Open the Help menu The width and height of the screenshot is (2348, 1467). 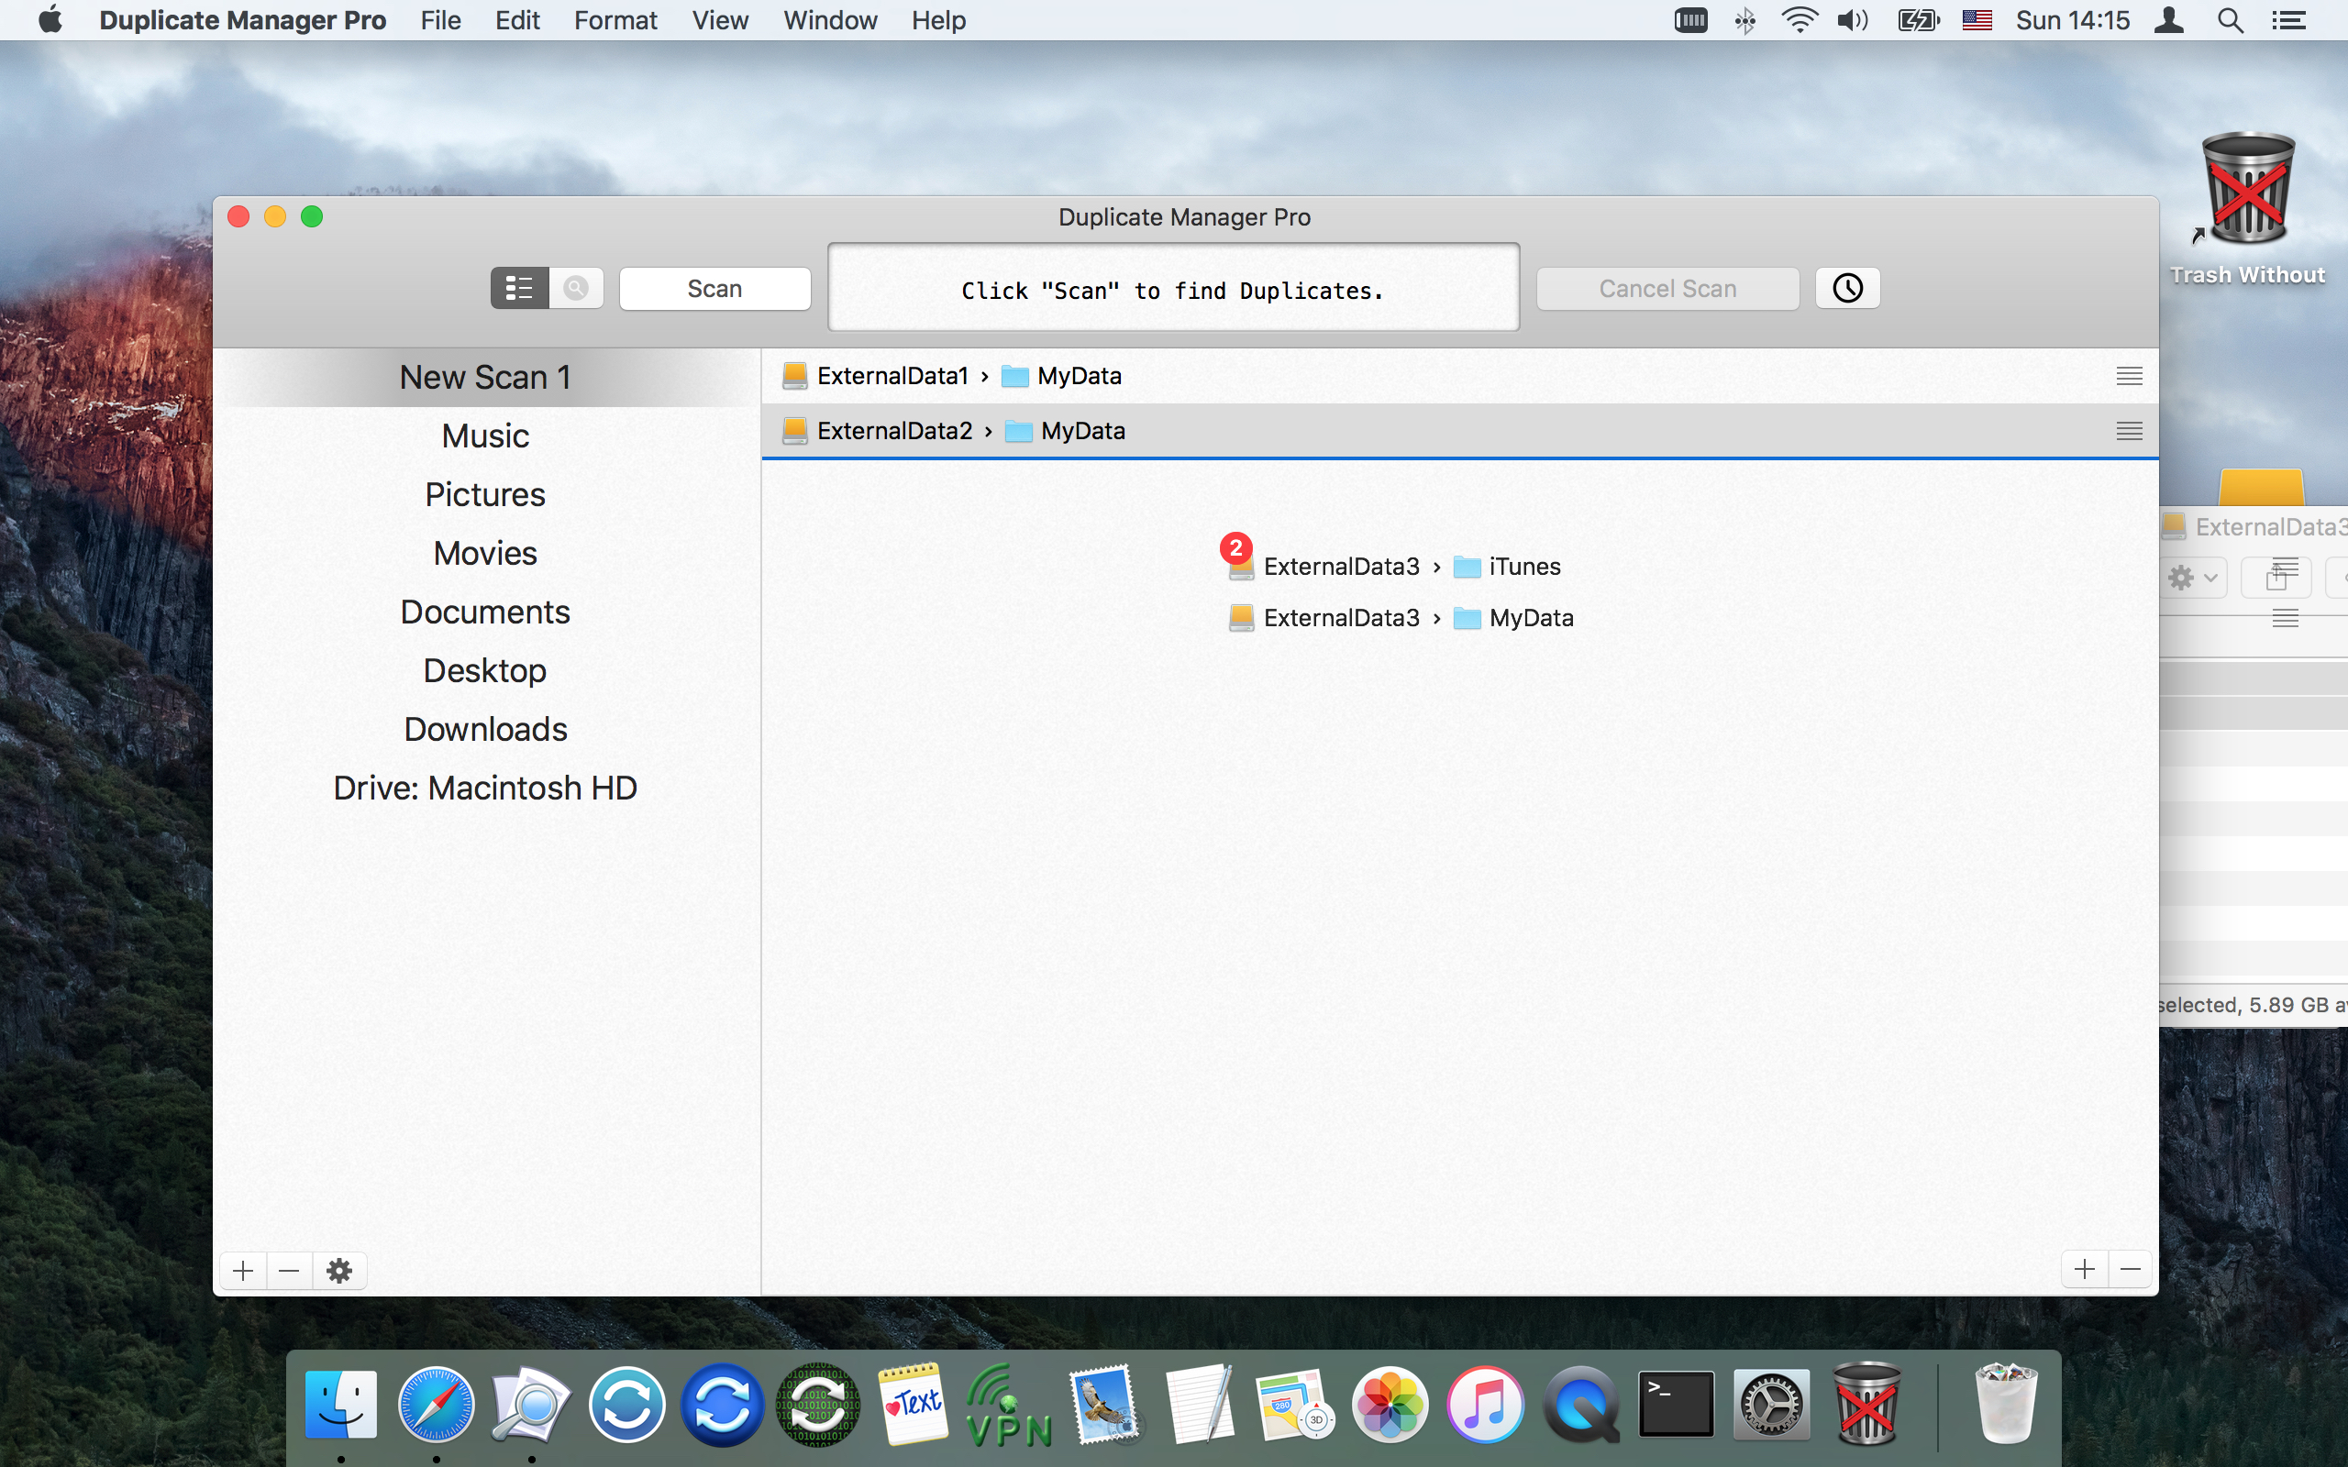pos(938,20)
